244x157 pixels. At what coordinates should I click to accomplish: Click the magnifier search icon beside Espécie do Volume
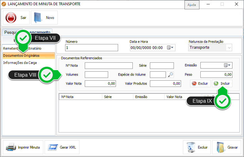[x=170, y=74]
